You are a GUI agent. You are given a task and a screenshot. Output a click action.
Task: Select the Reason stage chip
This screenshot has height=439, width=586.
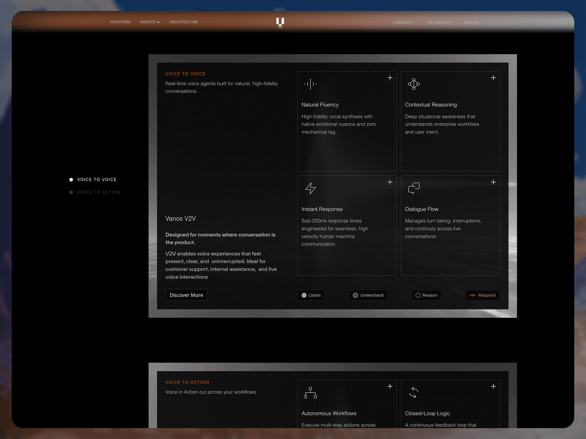click(x=426, y=295)
